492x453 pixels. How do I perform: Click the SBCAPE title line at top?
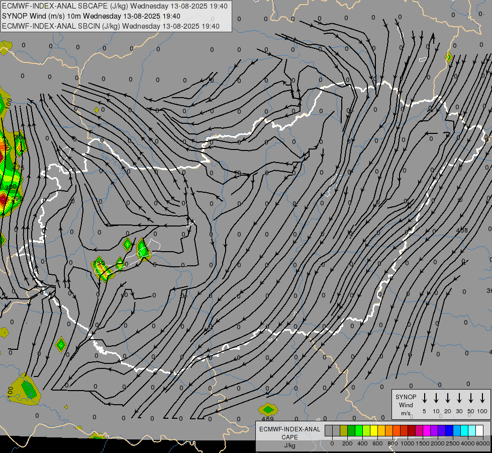tap(115, 6)
